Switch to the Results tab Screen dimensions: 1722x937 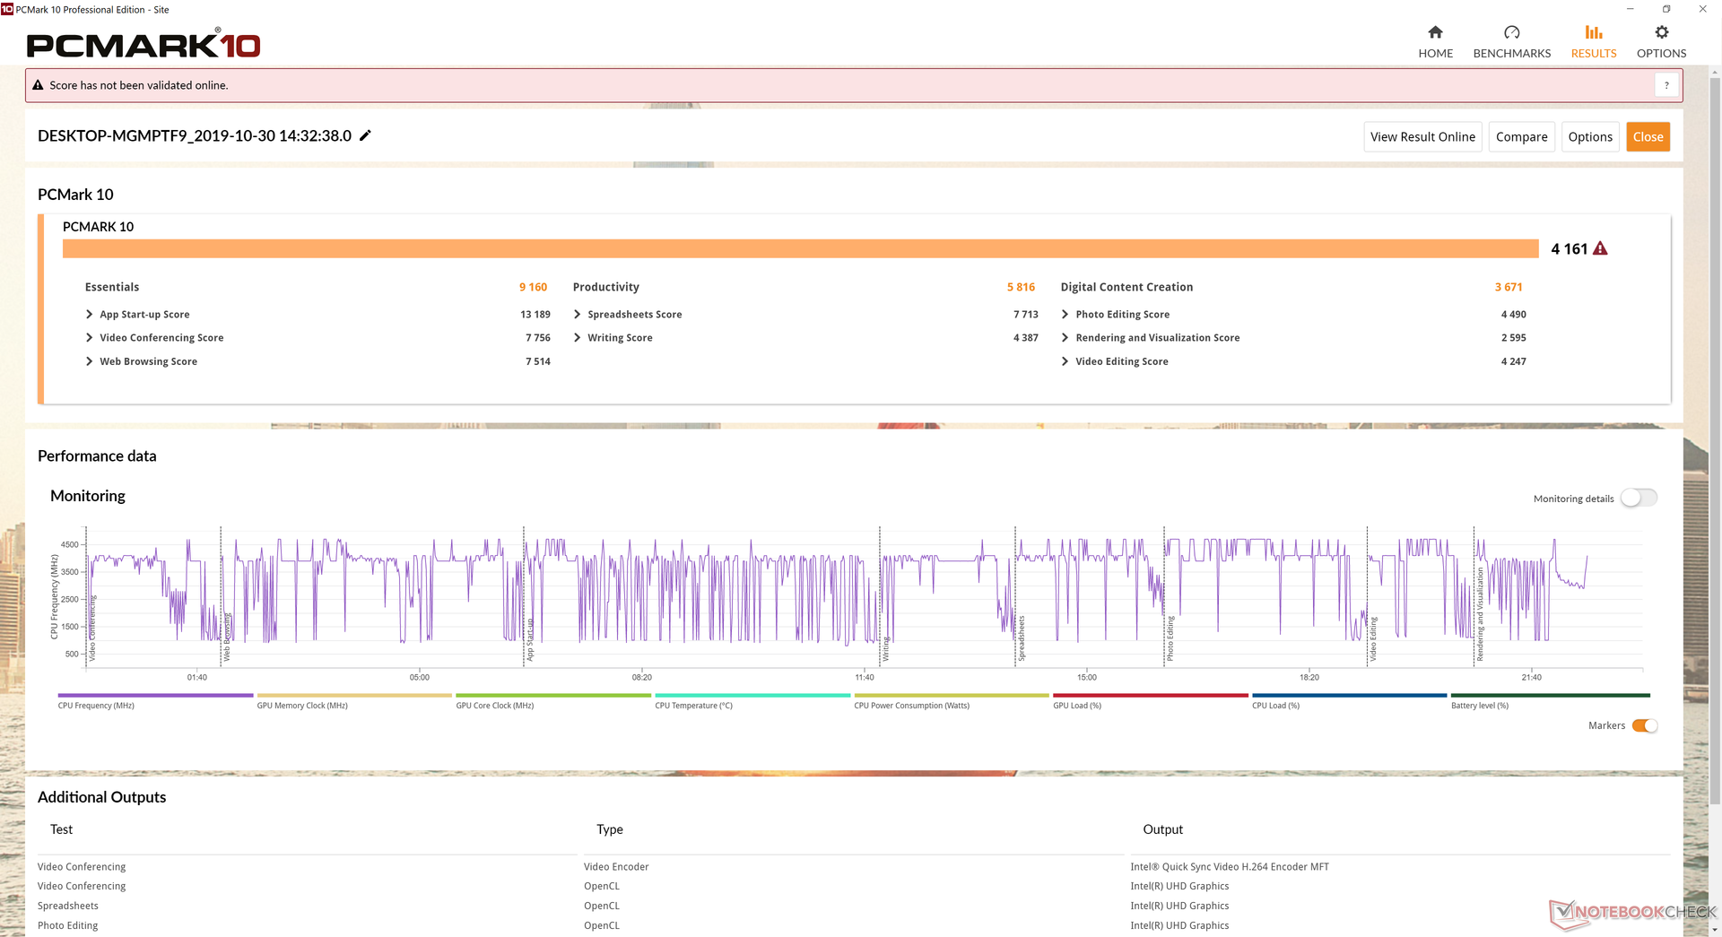(x=1593, y=42)
